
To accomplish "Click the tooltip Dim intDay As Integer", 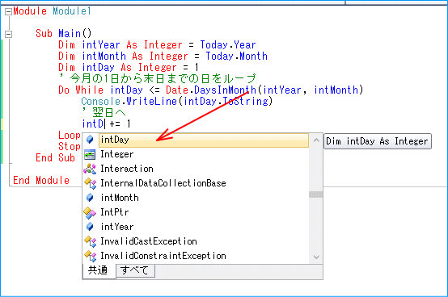I will (378, 141).
